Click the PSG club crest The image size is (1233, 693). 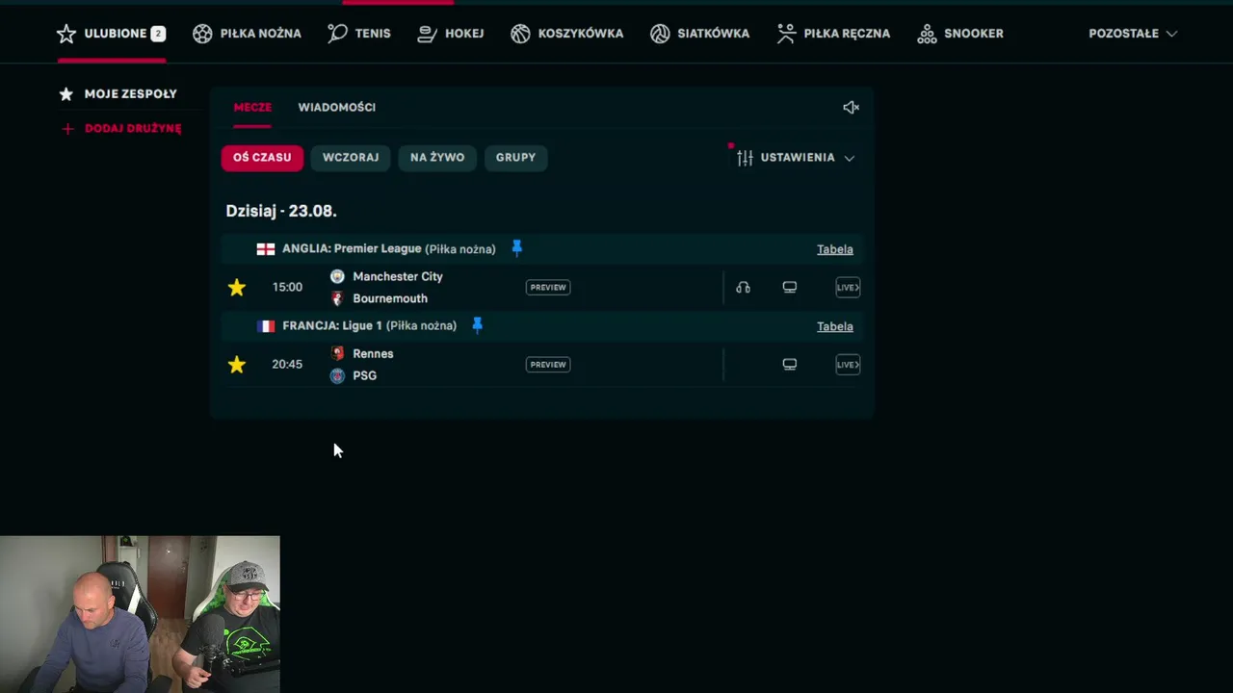coord(337,375)
